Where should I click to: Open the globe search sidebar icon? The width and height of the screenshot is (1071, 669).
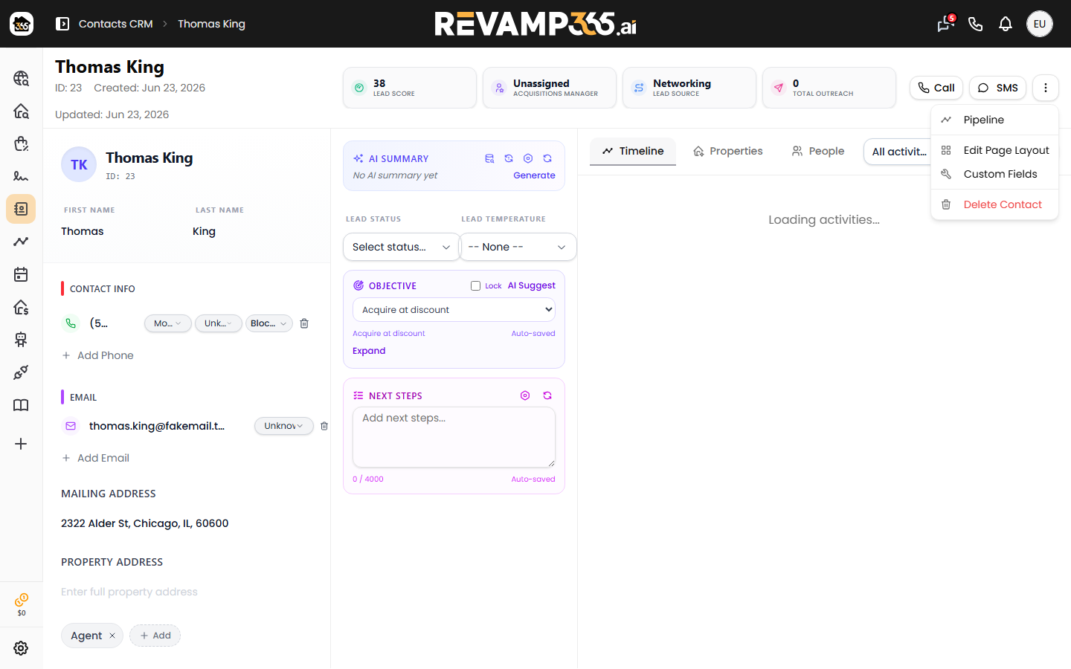21,78
